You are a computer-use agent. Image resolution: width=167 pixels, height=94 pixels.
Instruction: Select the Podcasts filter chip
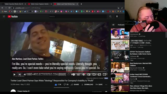121,25
